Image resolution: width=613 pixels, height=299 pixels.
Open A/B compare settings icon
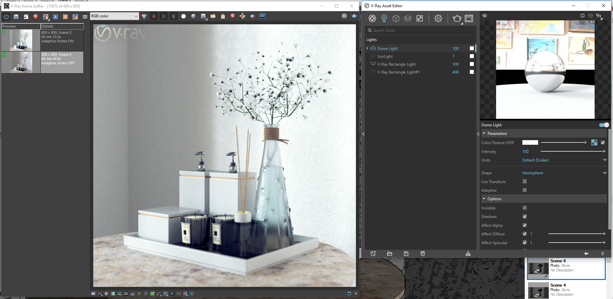pos(46,16)
